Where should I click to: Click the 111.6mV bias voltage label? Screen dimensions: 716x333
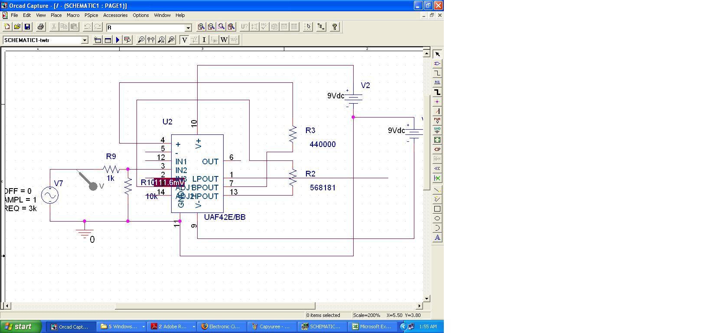pos(169,183)
